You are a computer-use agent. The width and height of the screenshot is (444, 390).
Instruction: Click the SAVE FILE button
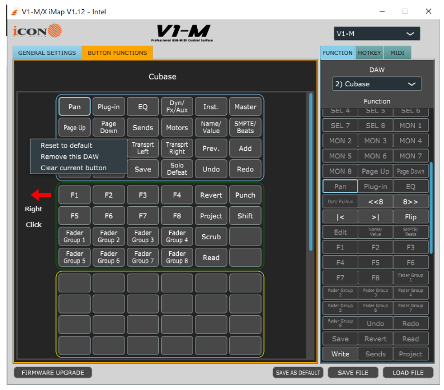tap(353, 373)
